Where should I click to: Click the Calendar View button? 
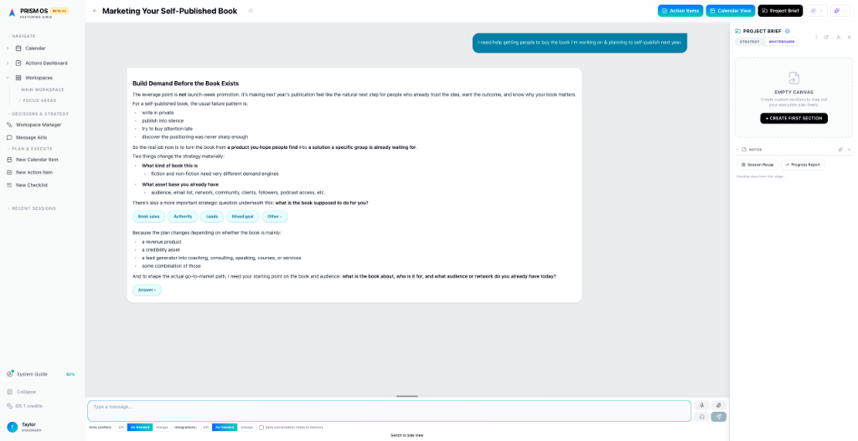731,11
